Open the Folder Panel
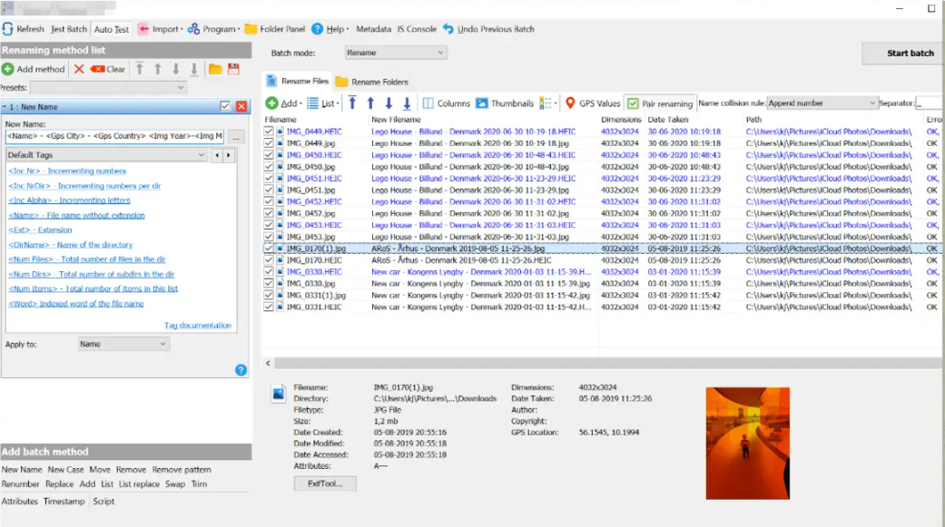 (x=275, y=29)
